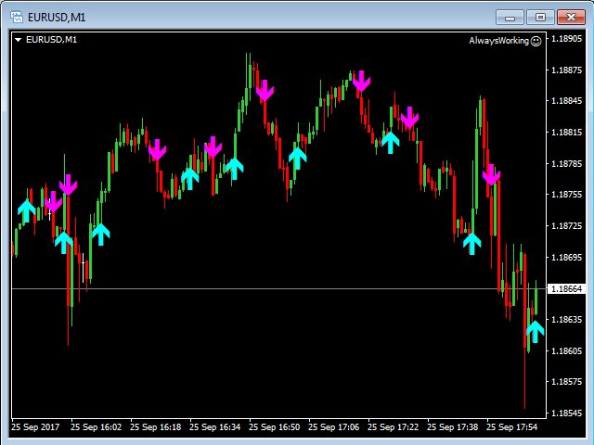Click the 25 Sep 2017 date label
The height and width of the screenshot is (445, 594).
(35, 427)
